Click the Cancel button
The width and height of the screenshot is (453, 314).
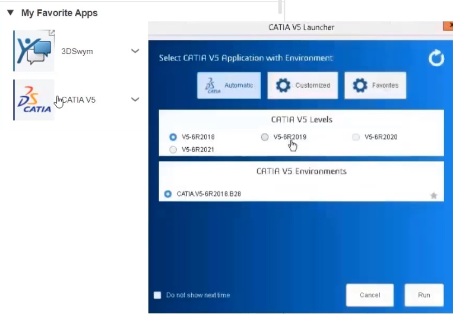point(370,295)
